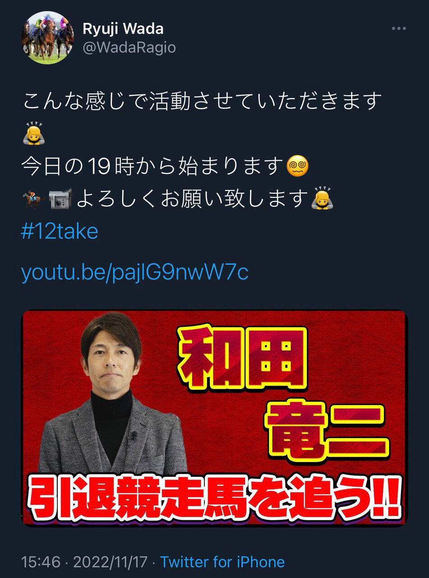Tap the dizzy face emoji after 始まります
Image resolution: width=429 pixels, height=578 pixels.
298,167
